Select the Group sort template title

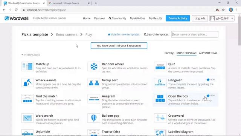[x=110, y=80]
